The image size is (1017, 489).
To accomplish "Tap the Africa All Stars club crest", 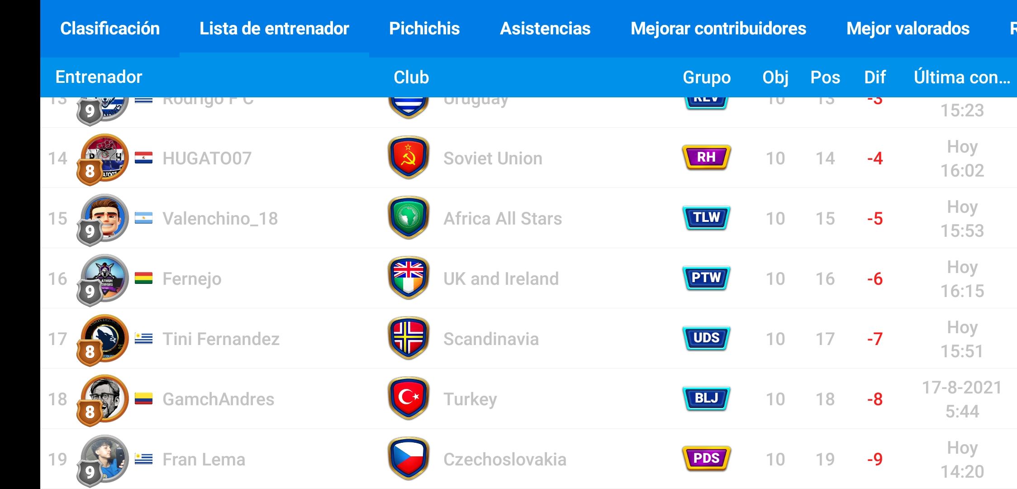I will pyautogui.click(x=409, y=218).
